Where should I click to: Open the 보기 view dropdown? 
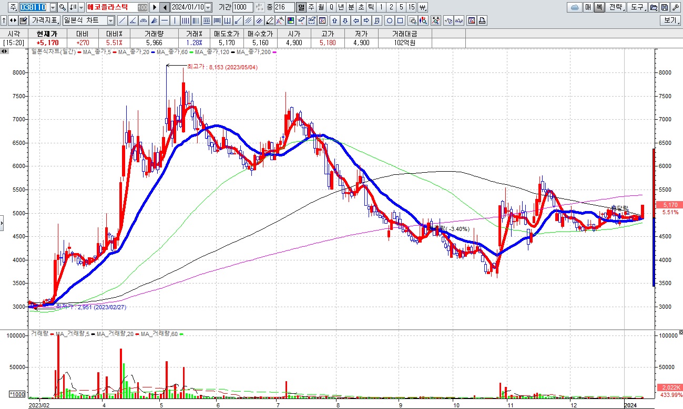pyautogui.click(x=670, y=20)
